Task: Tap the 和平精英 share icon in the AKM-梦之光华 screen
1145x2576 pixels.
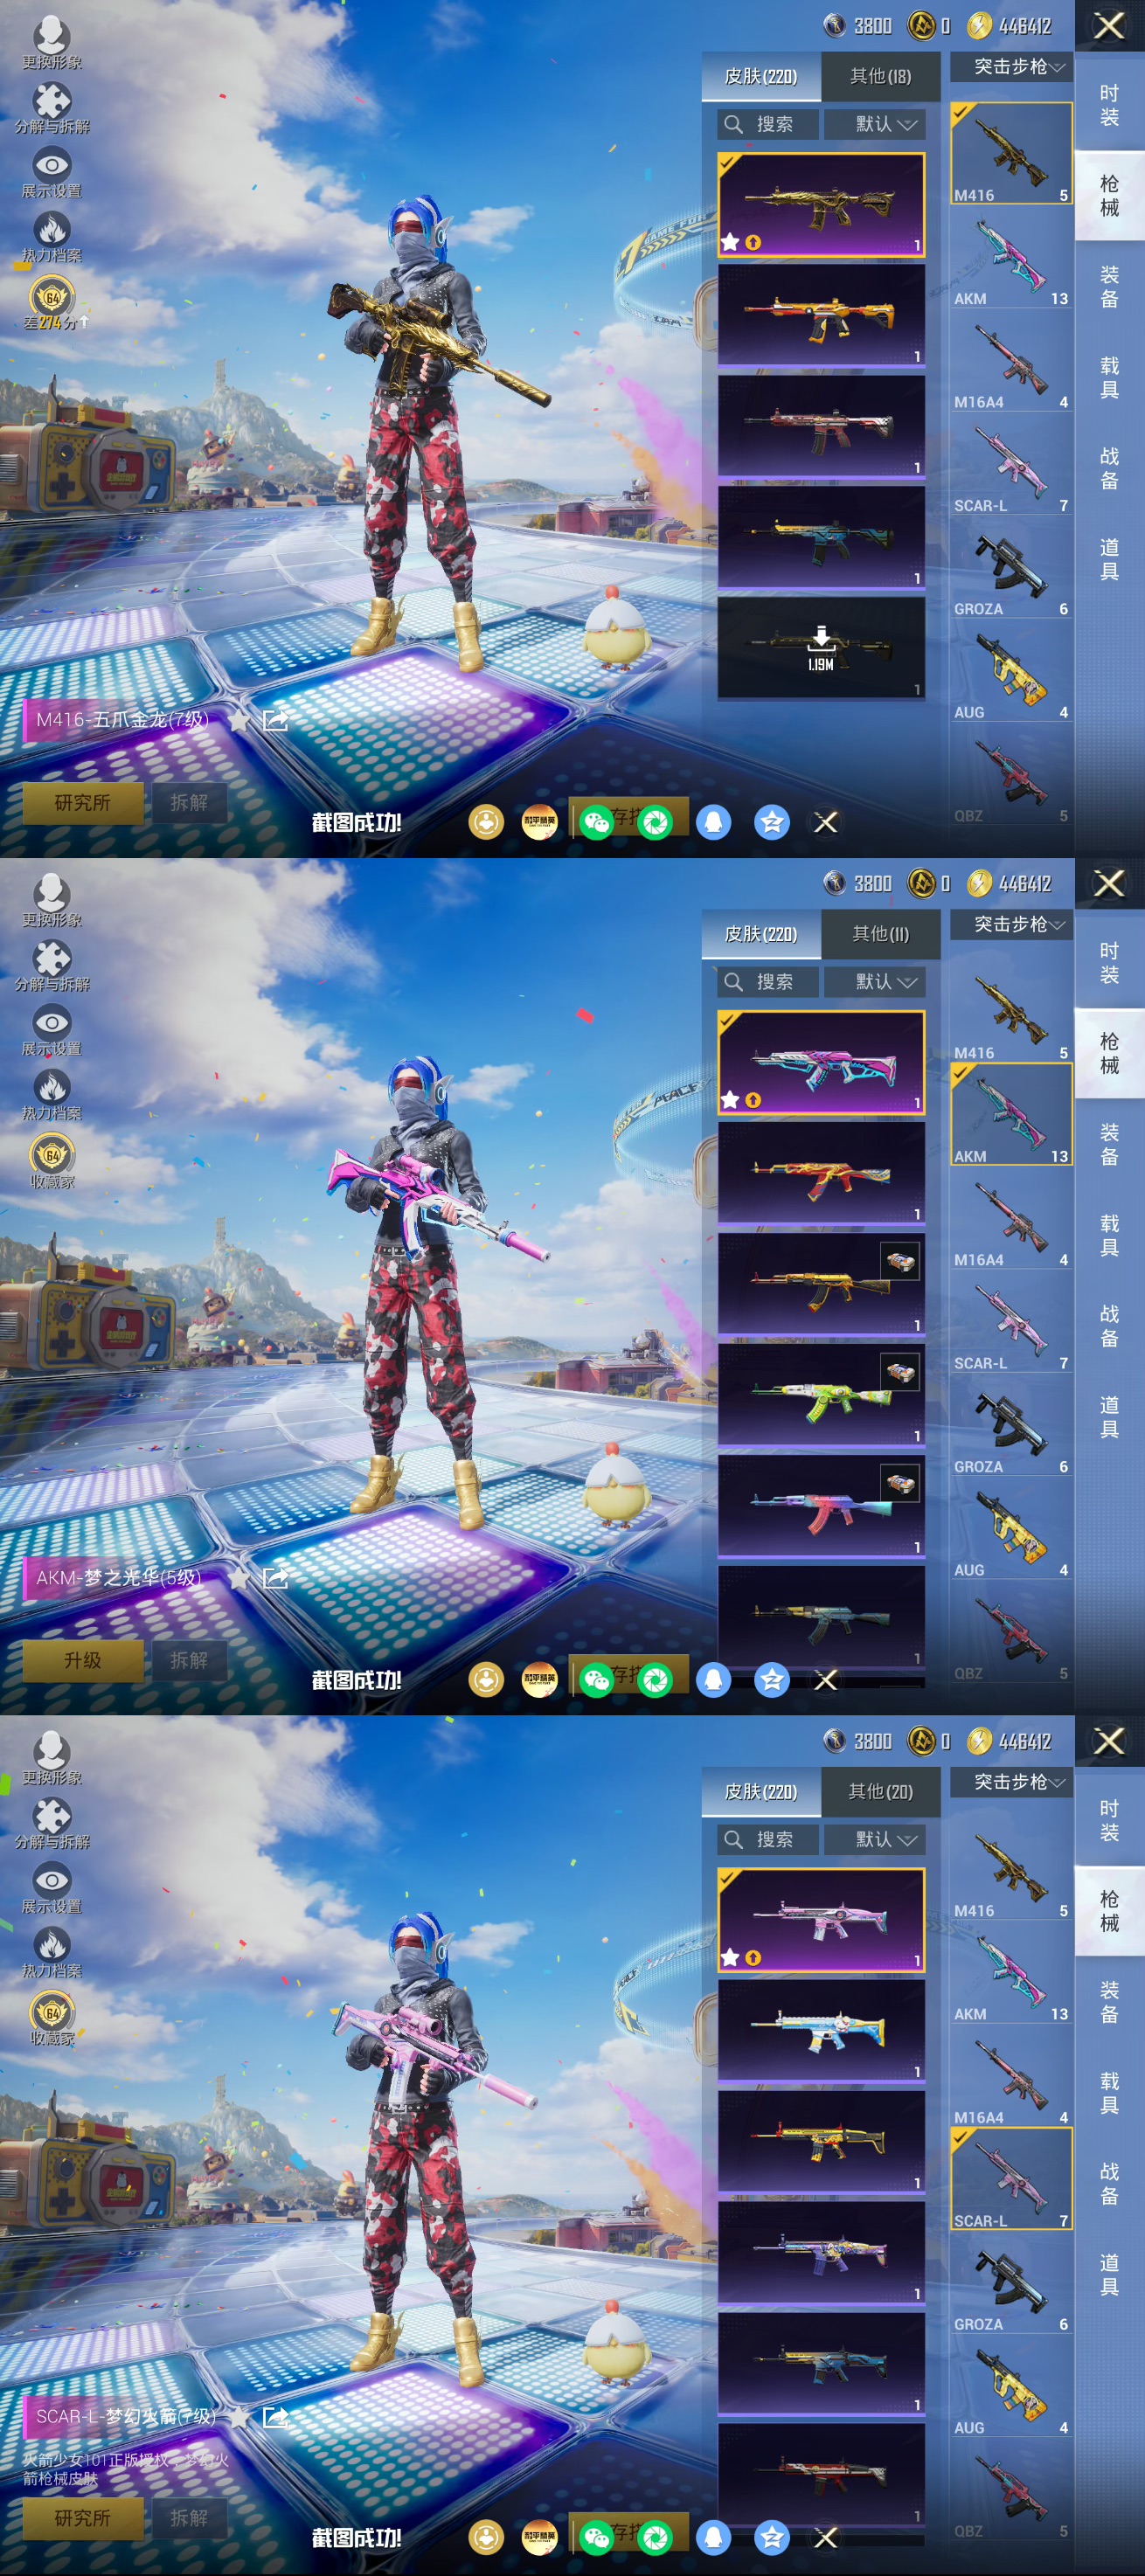Action: pyautogui.click(x=540, y=1680)
